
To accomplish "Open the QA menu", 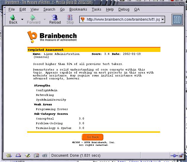I will pos(137,9).
